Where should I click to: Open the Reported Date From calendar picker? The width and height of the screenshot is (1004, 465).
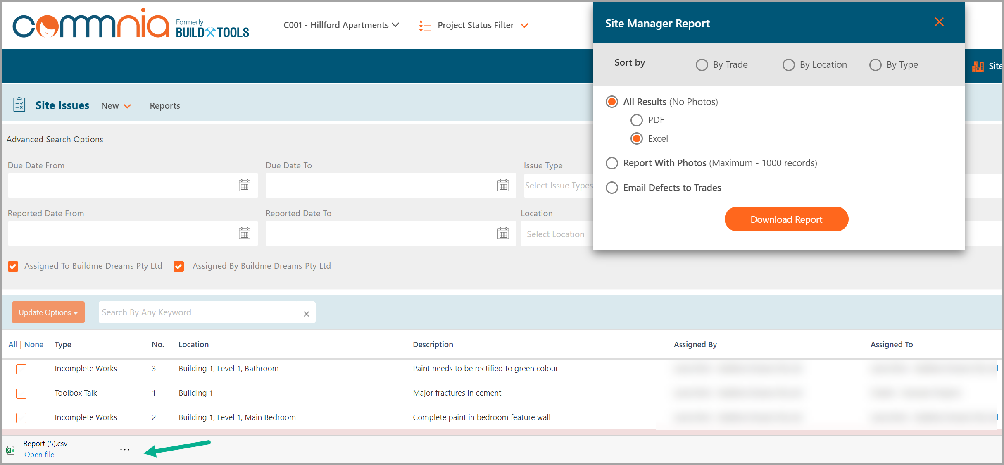click(x=245, y=233)
